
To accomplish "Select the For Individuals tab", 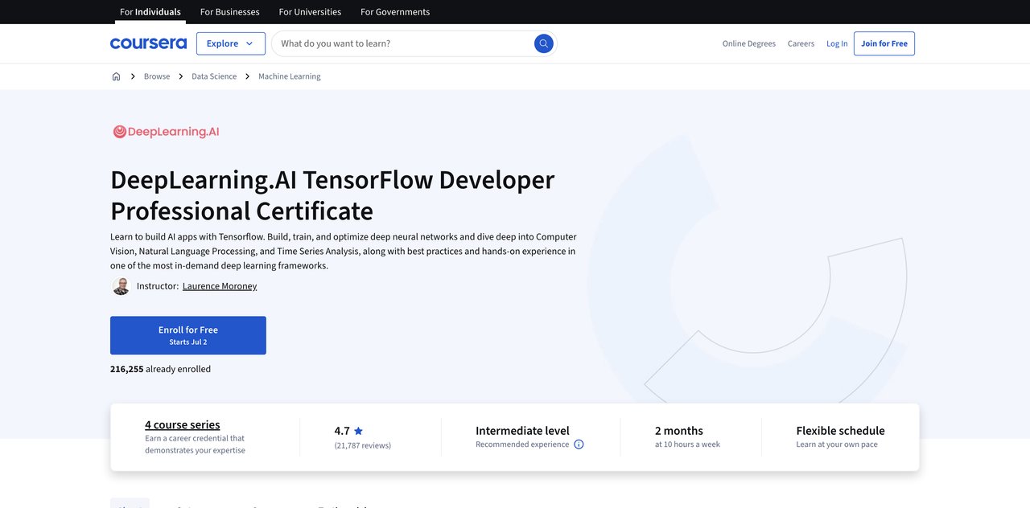I will (150, 12).
